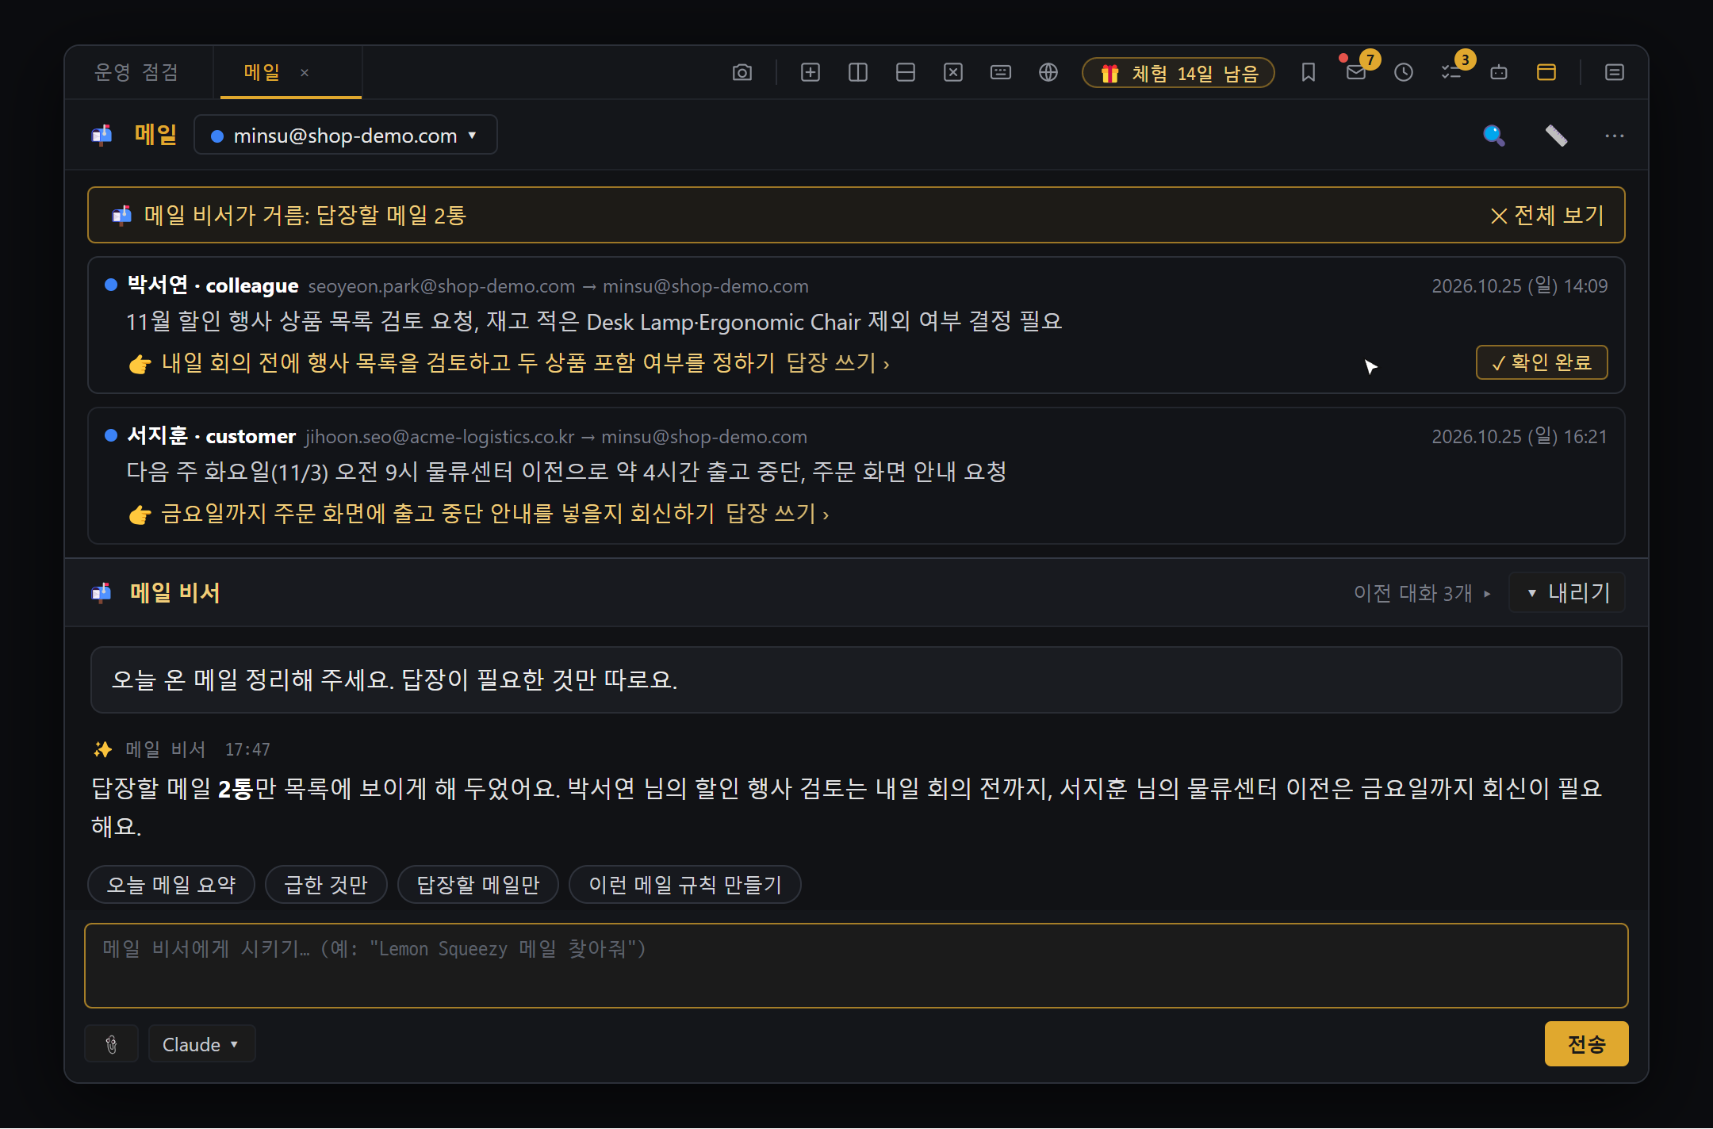Click the magnifier search icon in mail header
1713x1129 pixels.
1494,136
